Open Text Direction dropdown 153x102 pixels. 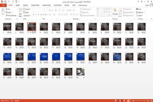tap(86, 9)
